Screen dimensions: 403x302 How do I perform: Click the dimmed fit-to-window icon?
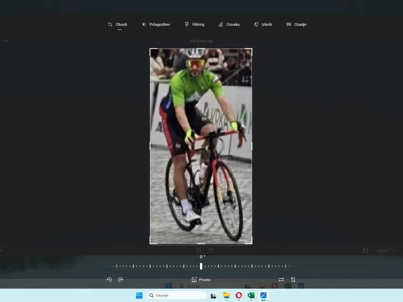pyautogui.click(x=366, y=250)
